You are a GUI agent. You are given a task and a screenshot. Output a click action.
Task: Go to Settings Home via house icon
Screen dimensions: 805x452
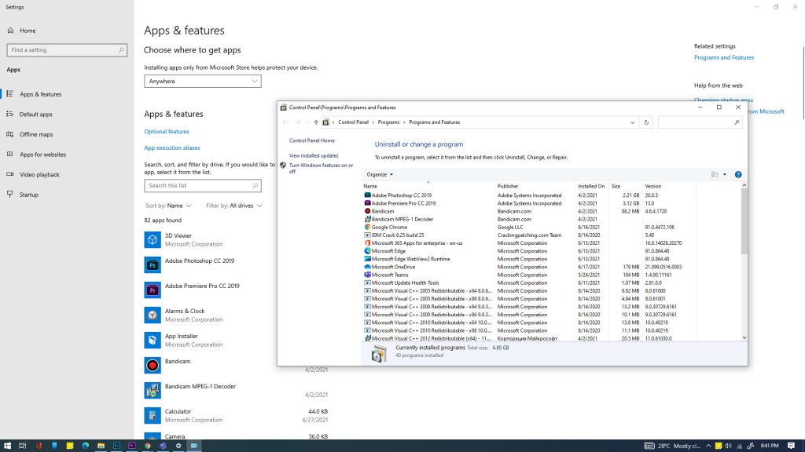(11, 31)
